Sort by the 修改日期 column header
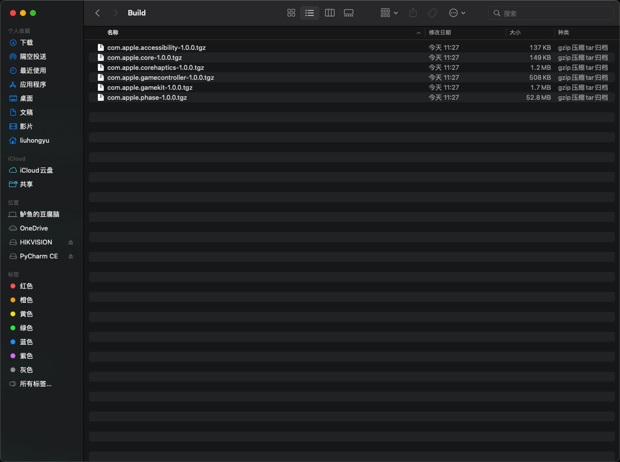 click(440, 32)
